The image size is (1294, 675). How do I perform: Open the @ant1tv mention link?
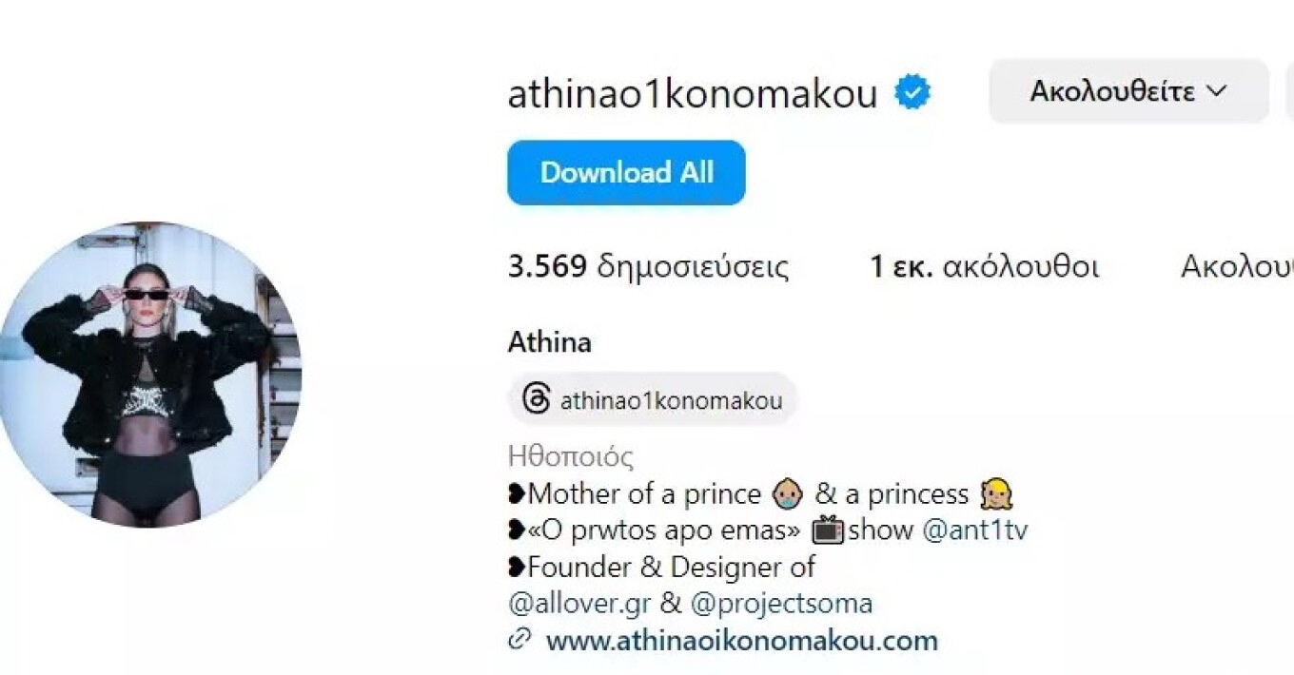[x=975, y=530]
